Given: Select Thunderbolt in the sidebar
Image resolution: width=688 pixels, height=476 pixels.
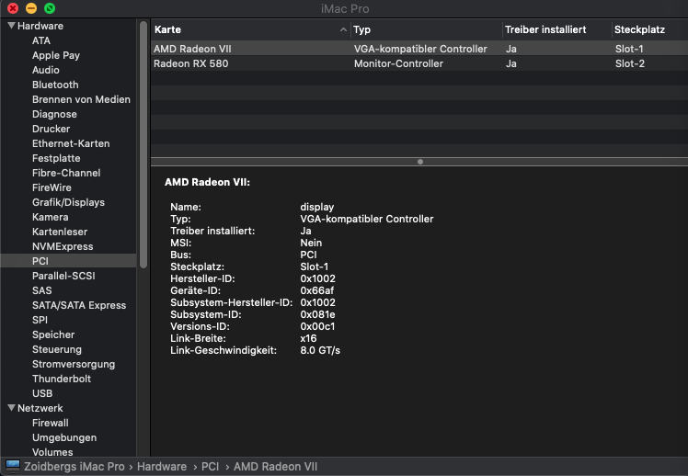Looking at the screenshot, I should pyautogui.click(x=62, y=379).
